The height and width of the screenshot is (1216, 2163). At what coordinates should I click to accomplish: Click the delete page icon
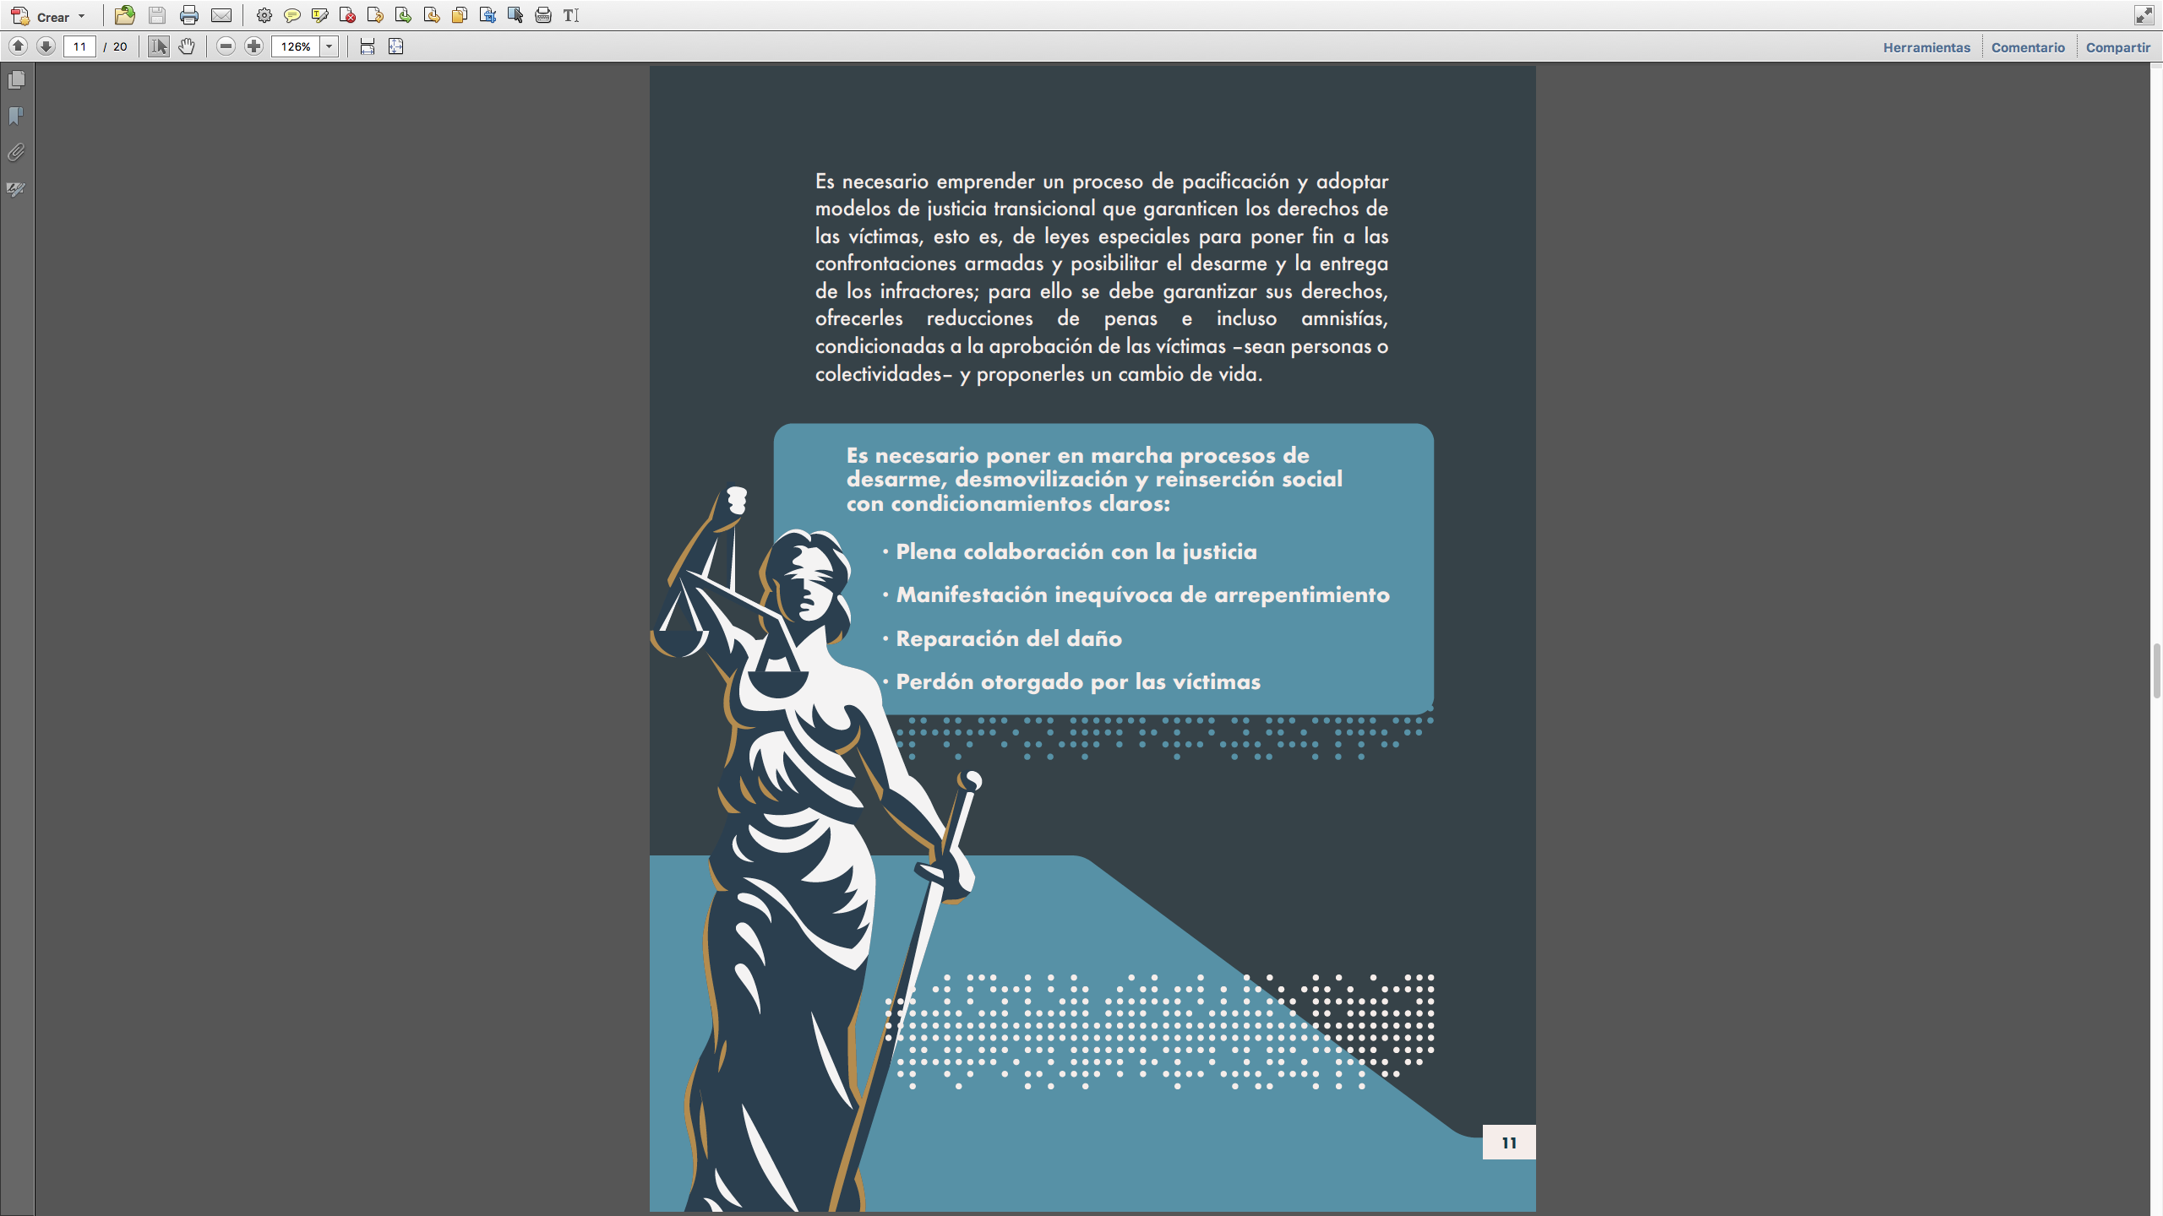click(x=347, y=15)
